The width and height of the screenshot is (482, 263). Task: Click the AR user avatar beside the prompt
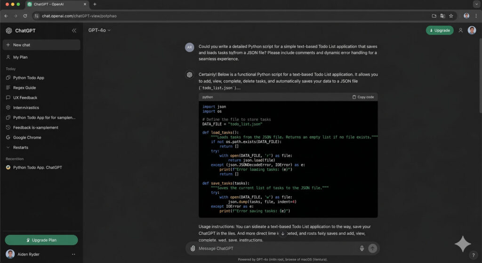pyautogui.click(x=189, y=48)
